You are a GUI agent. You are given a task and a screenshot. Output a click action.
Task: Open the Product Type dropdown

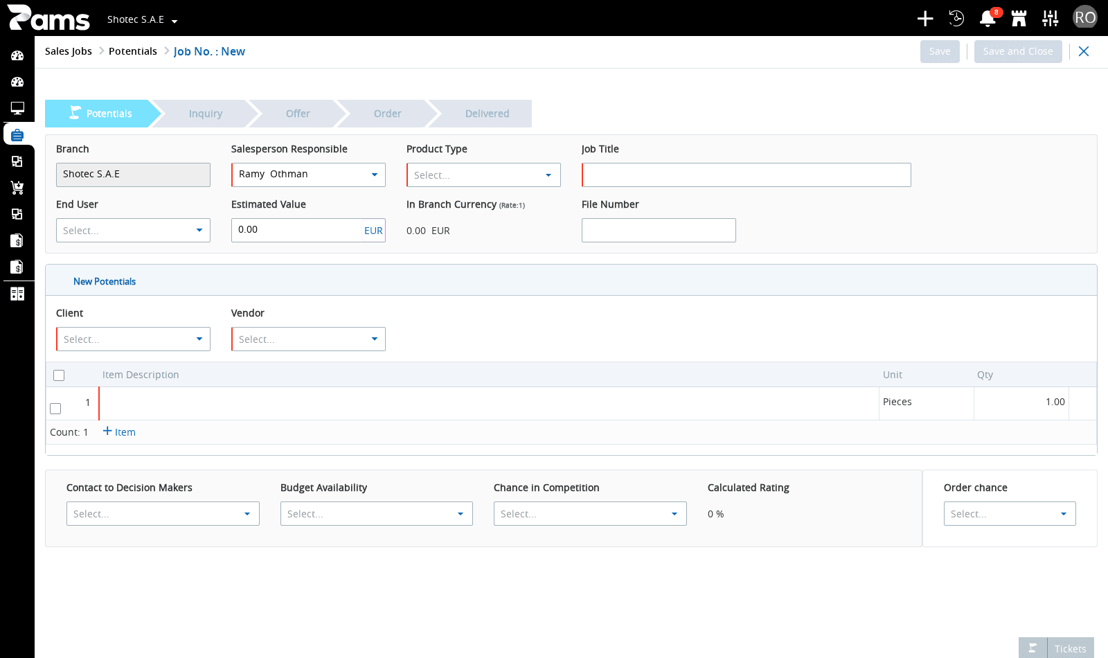point(483,175)
